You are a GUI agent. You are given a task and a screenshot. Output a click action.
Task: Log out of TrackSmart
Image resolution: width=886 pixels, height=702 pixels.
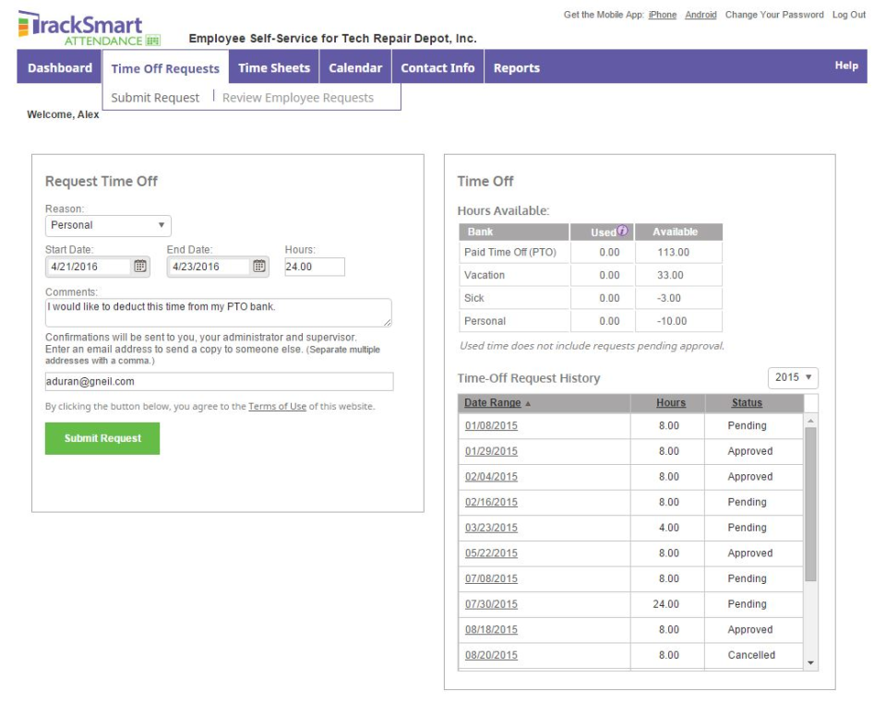pos(849,15)
